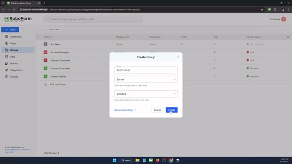Select the Groups section in sidebar
The image size is (292, 164).
[18, 50]
